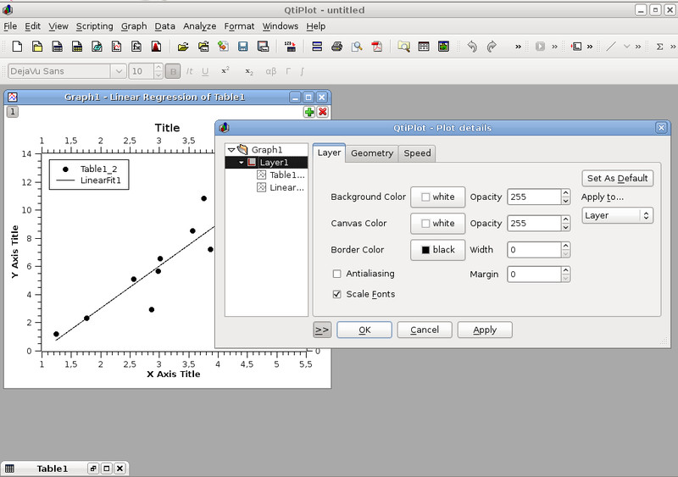Screen dimensions: 678x477
Task: Create a new matrix with yellow grid icon
Action: pos(77,47)
